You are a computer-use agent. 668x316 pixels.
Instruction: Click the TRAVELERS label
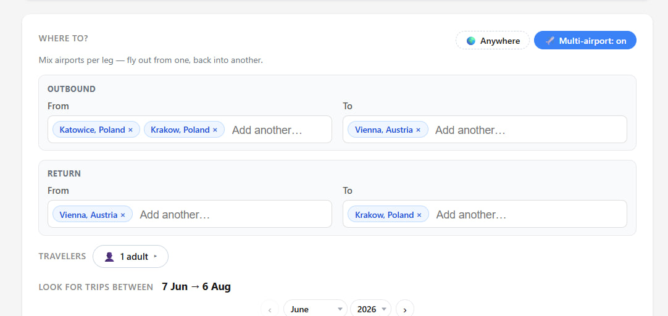(x=62, y=256)
